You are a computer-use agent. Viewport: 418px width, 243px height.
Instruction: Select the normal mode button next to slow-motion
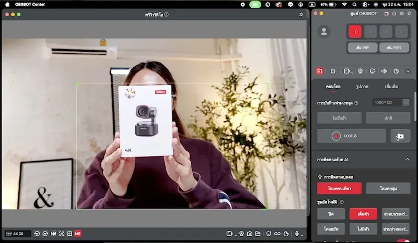[x=388, y=118]
